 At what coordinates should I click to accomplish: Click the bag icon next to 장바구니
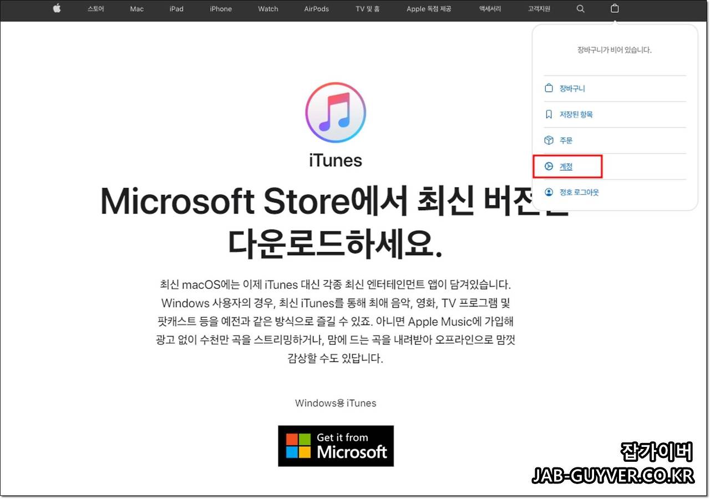point(548,88)
